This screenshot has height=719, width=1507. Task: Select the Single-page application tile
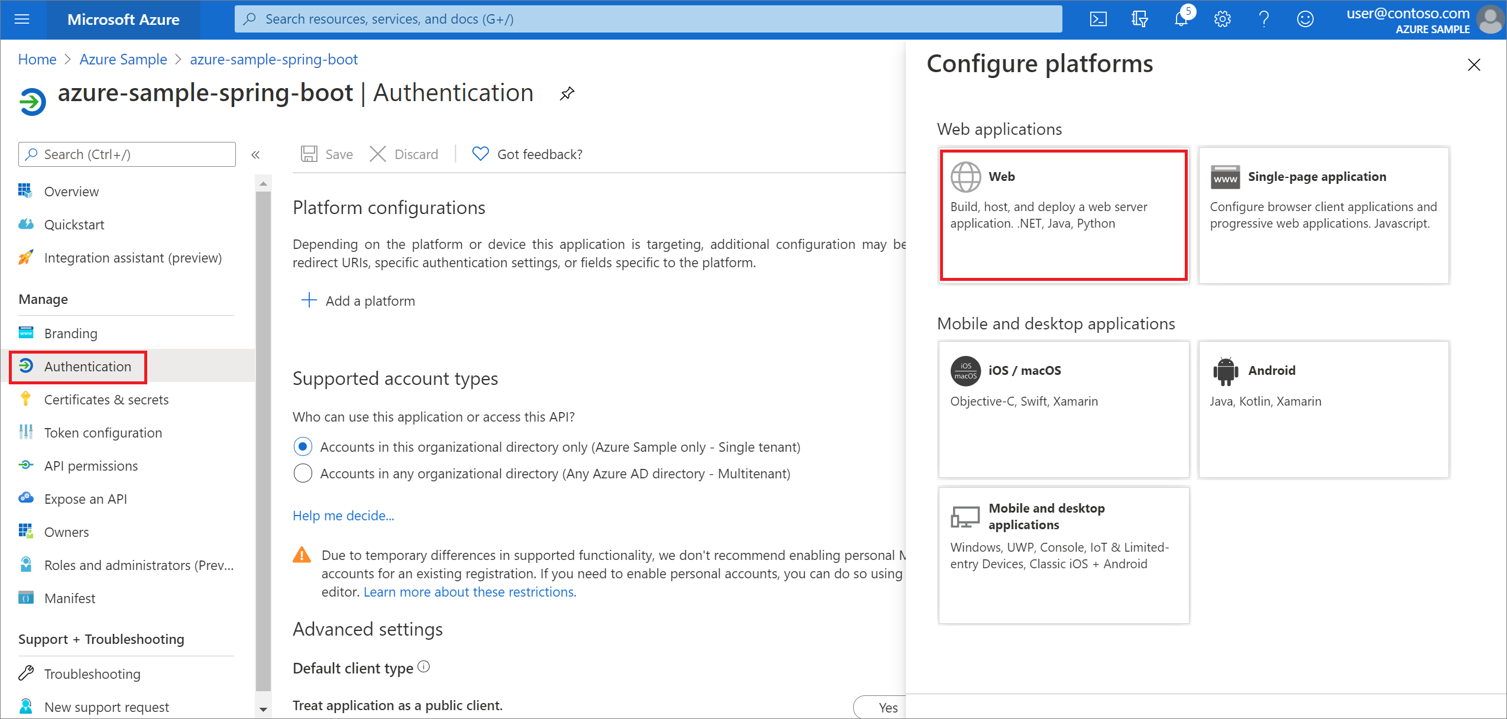tap(1323, 215)
